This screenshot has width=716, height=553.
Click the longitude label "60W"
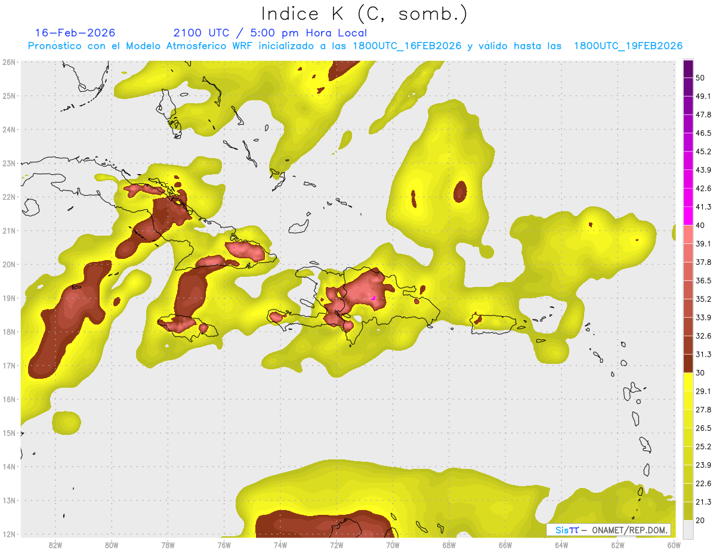click(674, 545)
